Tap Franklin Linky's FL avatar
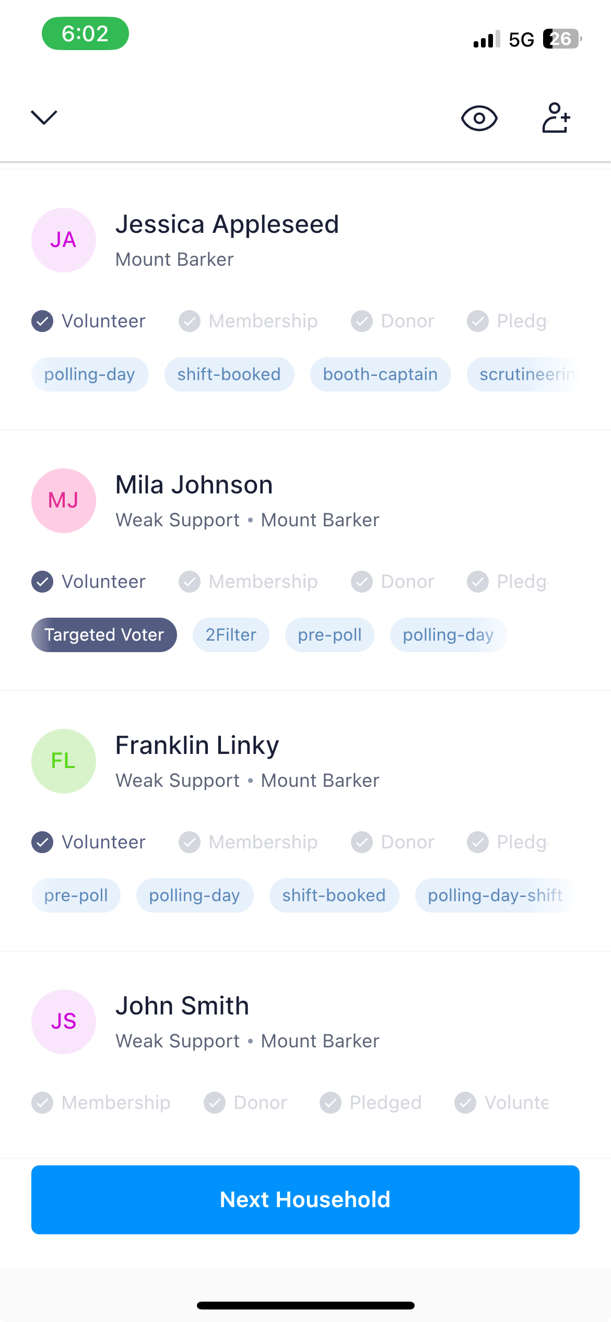This screenshot has height=1322, width=611. click(x=64, y=761)
